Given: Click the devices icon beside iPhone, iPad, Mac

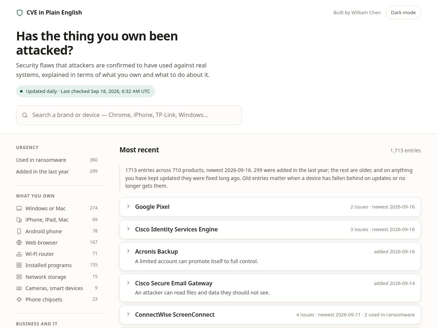Looking at the screenshot, I should tap(19, 220).
